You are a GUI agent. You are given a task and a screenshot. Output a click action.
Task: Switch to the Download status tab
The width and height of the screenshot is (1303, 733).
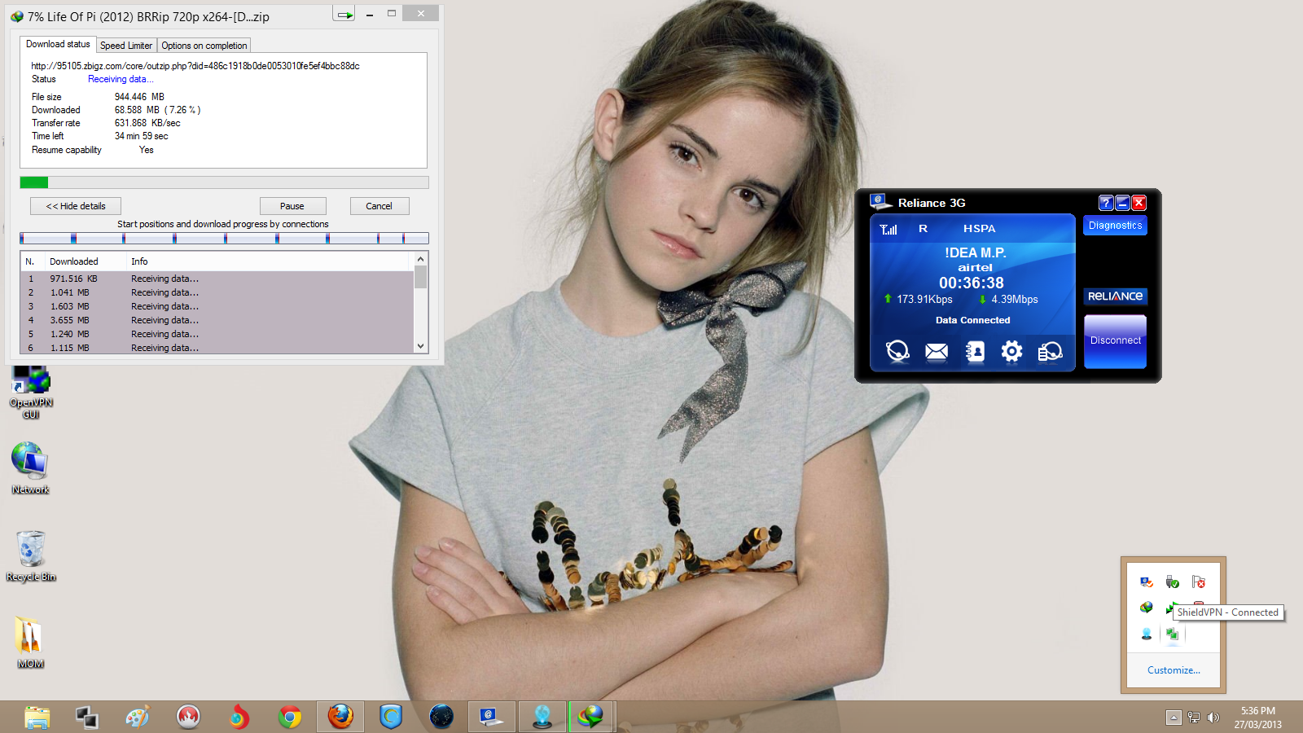(x=58, y=44)
